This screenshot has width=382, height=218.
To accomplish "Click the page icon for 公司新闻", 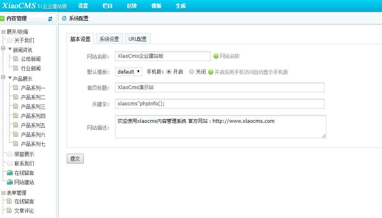I will [x=15, y=59].
